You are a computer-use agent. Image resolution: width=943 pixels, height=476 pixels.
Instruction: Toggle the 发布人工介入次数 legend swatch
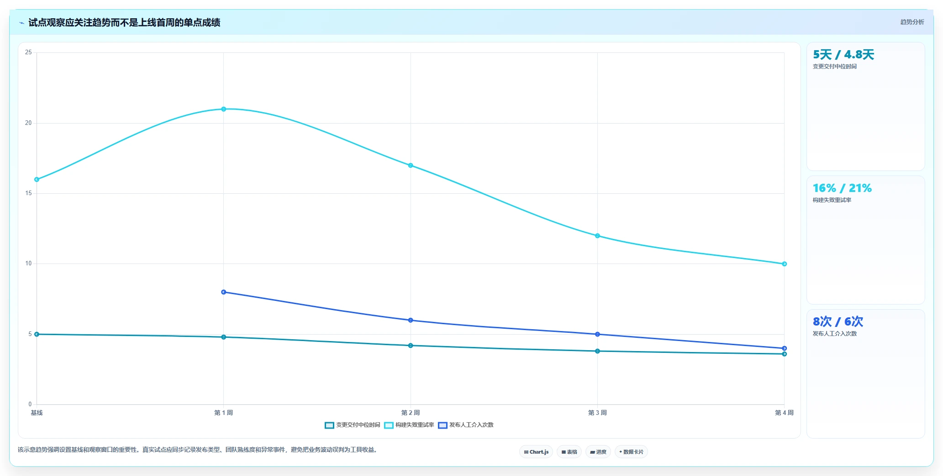click(x=443, y=425)
